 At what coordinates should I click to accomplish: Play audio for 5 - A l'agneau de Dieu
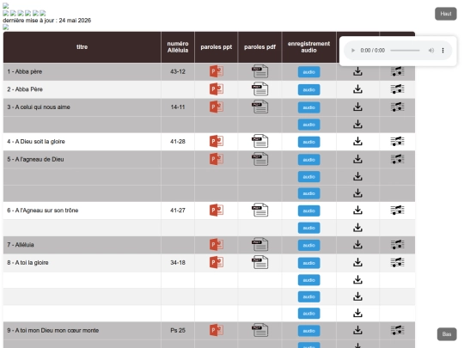(308, 160)
